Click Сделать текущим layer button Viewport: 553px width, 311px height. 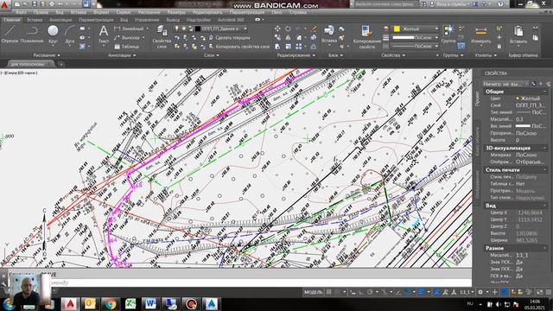click(x=230, y=37)
